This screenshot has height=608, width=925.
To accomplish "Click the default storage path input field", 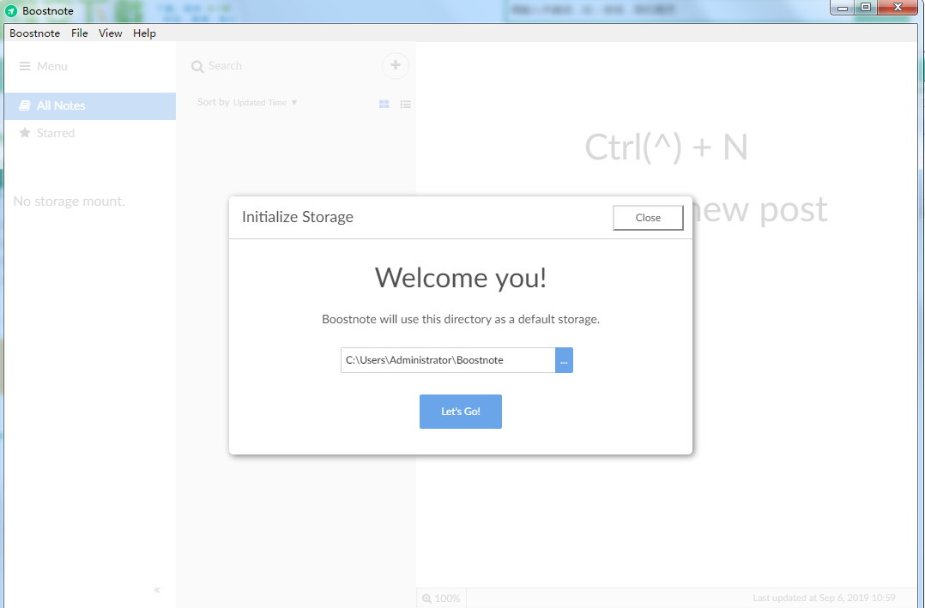I will pos(446,359).
